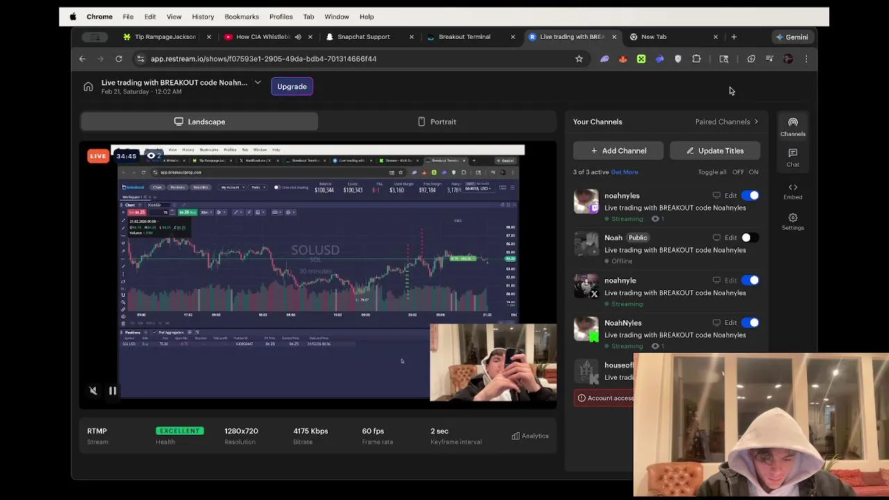Click the Chrome profile avatar

[x=788, y=59]
